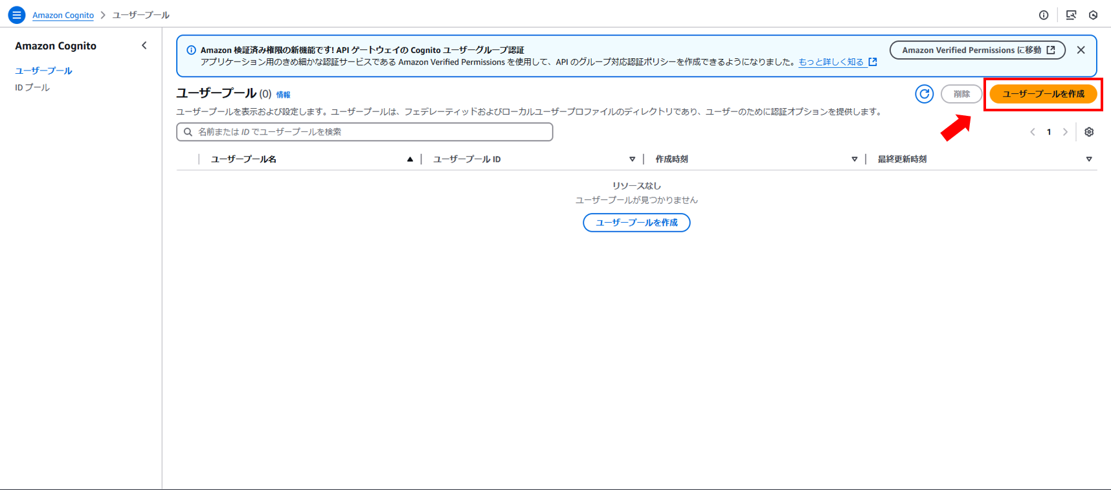Click Amazon Cognito breadcrumb link
Image resolution: width=1111 pixels, height=490 pixels.
coord(63,15)
